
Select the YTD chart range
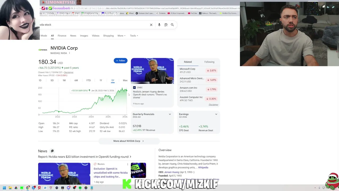click(88, 80)
